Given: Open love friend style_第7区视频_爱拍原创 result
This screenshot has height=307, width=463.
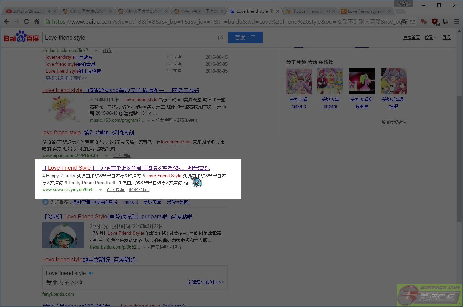Looking at the screenshot, I should [x=88, y=133].
